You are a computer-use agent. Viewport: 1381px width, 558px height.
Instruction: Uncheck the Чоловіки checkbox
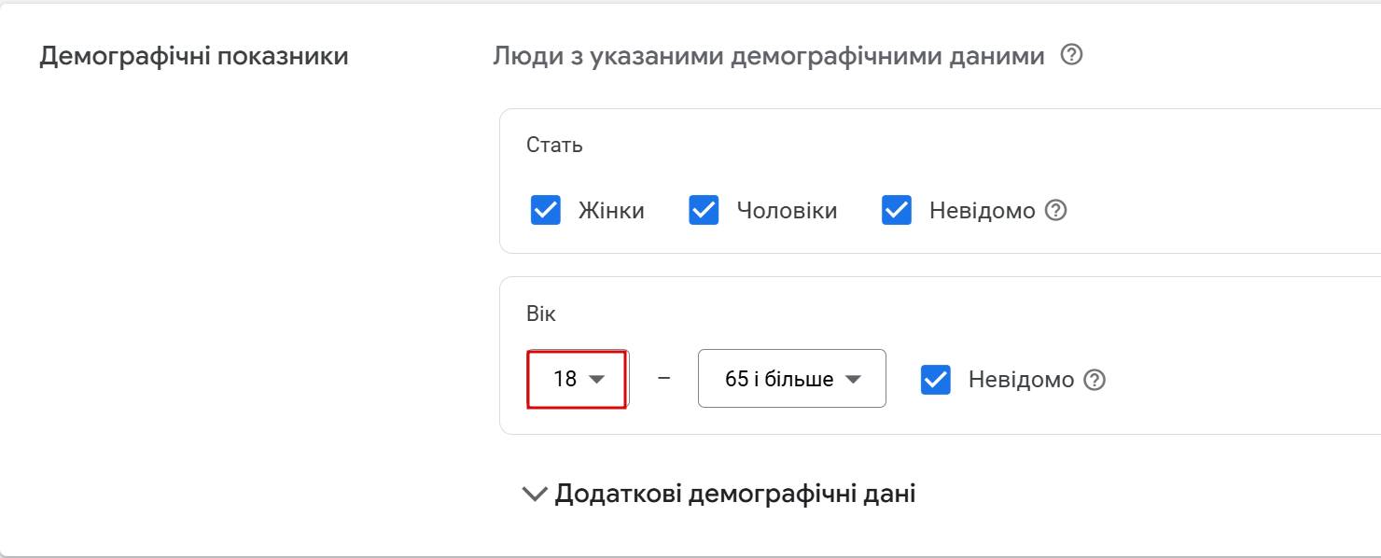704,211
